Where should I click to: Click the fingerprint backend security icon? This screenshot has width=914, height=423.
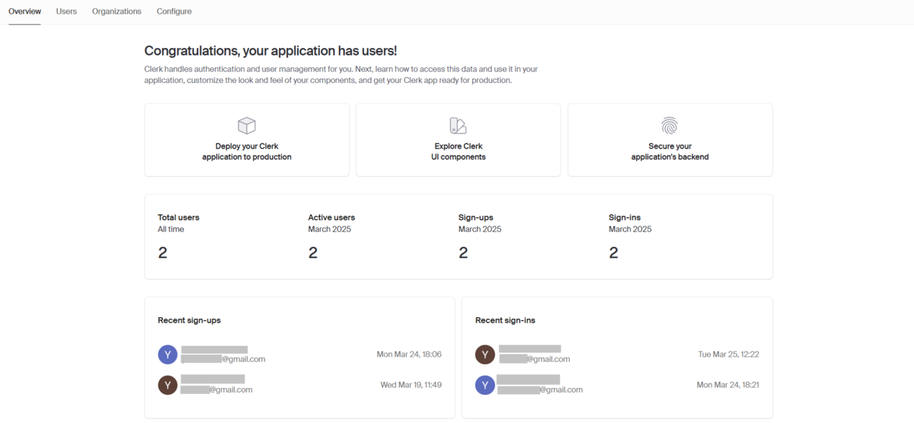pyautogui.click(x=670, y=126)
